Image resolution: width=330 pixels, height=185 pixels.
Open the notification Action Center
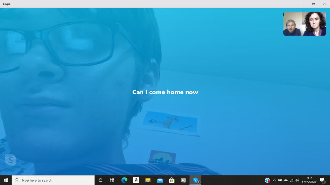coord(322,180)
